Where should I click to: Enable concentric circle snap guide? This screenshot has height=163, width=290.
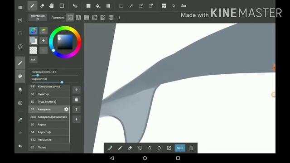tap(111, 17)
